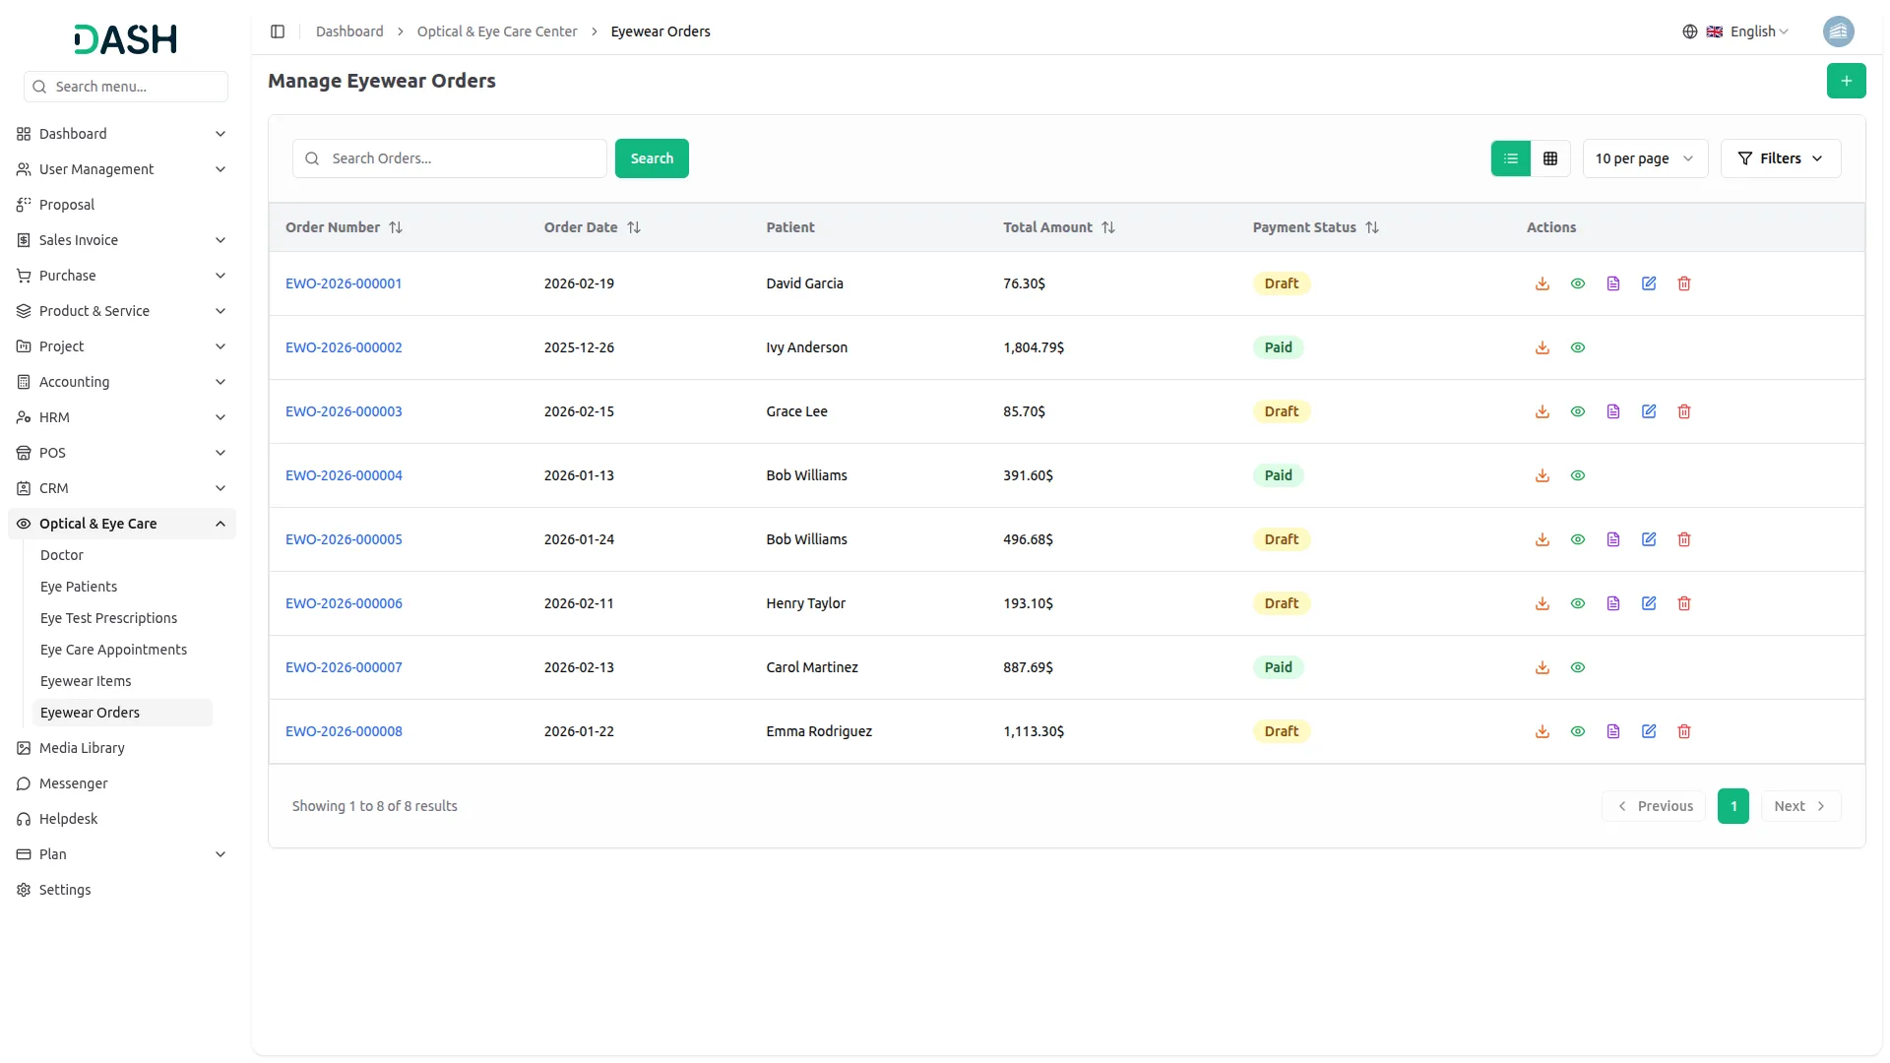Click the green plus create order button
This screenshot has height=1063, width=1890.
(x=1846, y=81)
